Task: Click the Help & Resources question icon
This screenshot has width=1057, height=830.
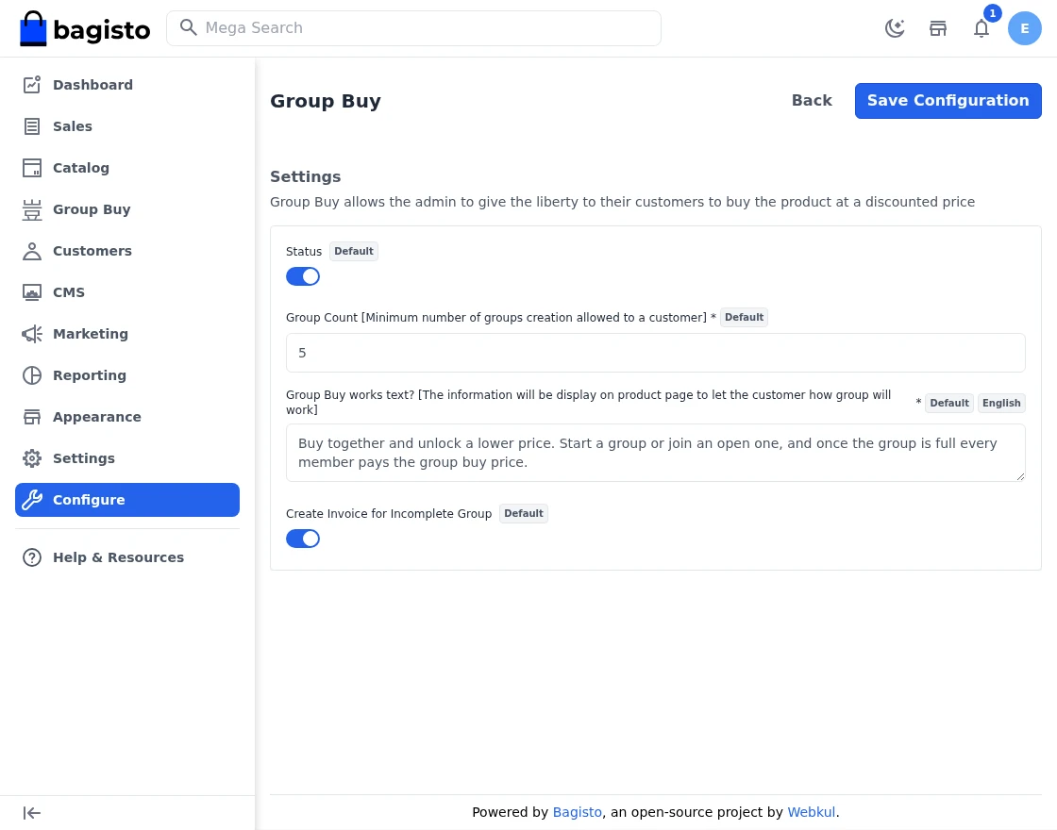Action: tap(32, 557)
